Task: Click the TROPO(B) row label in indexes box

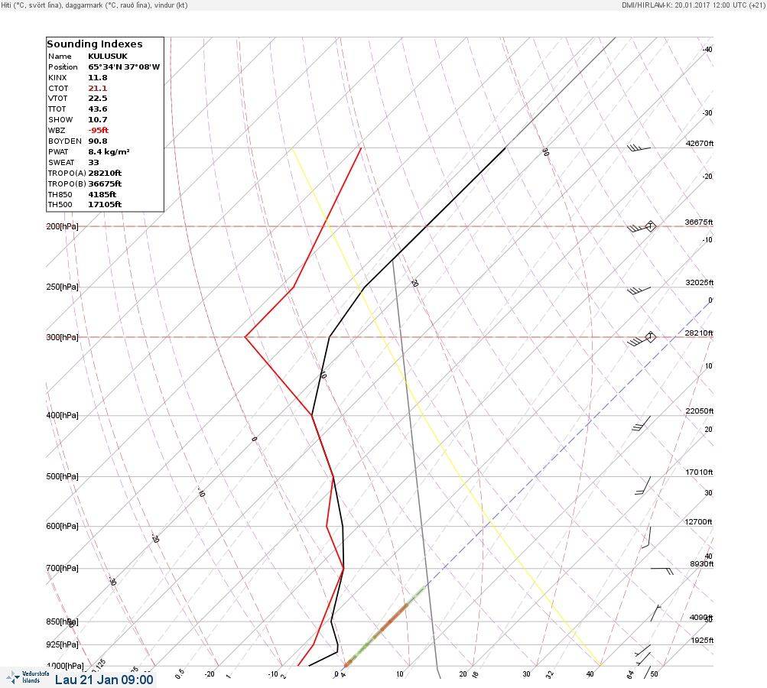Action: (x=67, y=184)
